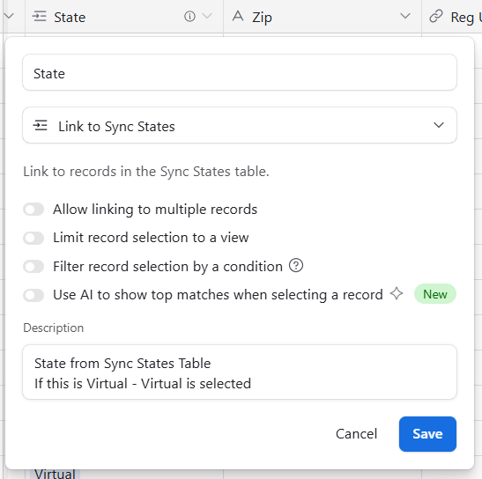Viewport: 482px width, 479px height.
Task: Select the Virtual record chip in cell
Action: pyautogui.click(x=55, y=474)
